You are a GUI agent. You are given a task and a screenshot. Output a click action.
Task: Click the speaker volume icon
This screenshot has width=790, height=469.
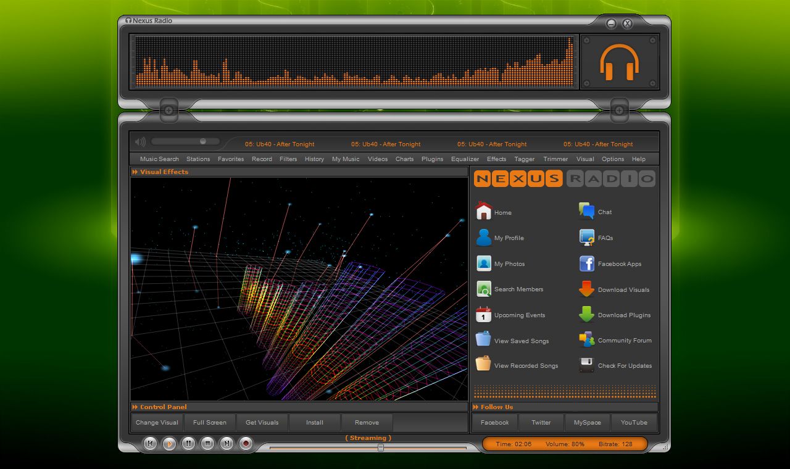(x=140, y=142)
